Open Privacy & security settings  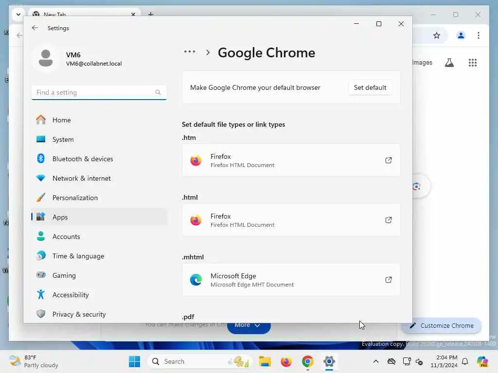99,314
